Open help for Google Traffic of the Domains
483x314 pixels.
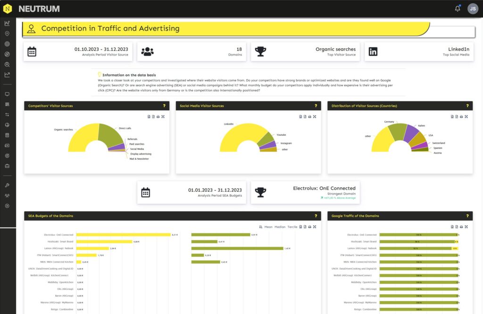coord(467,216)
